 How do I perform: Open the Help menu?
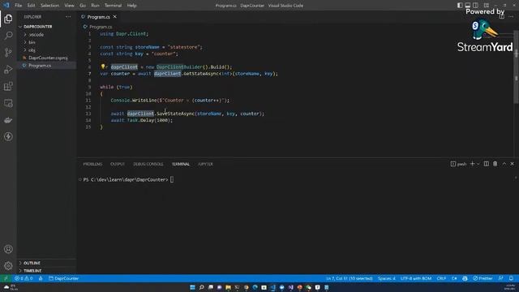tap(131, 6)
